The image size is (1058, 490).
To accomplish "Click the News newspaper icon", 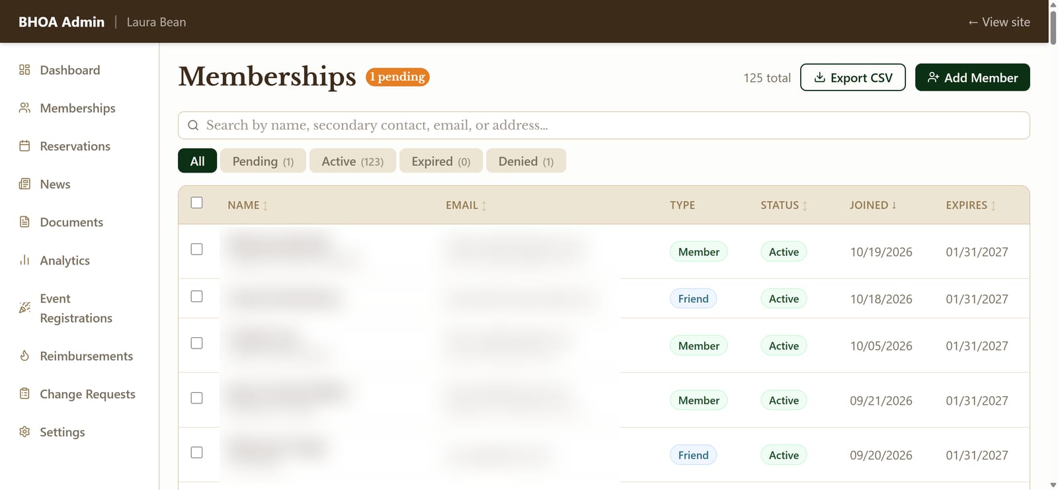I will point(24,184).
